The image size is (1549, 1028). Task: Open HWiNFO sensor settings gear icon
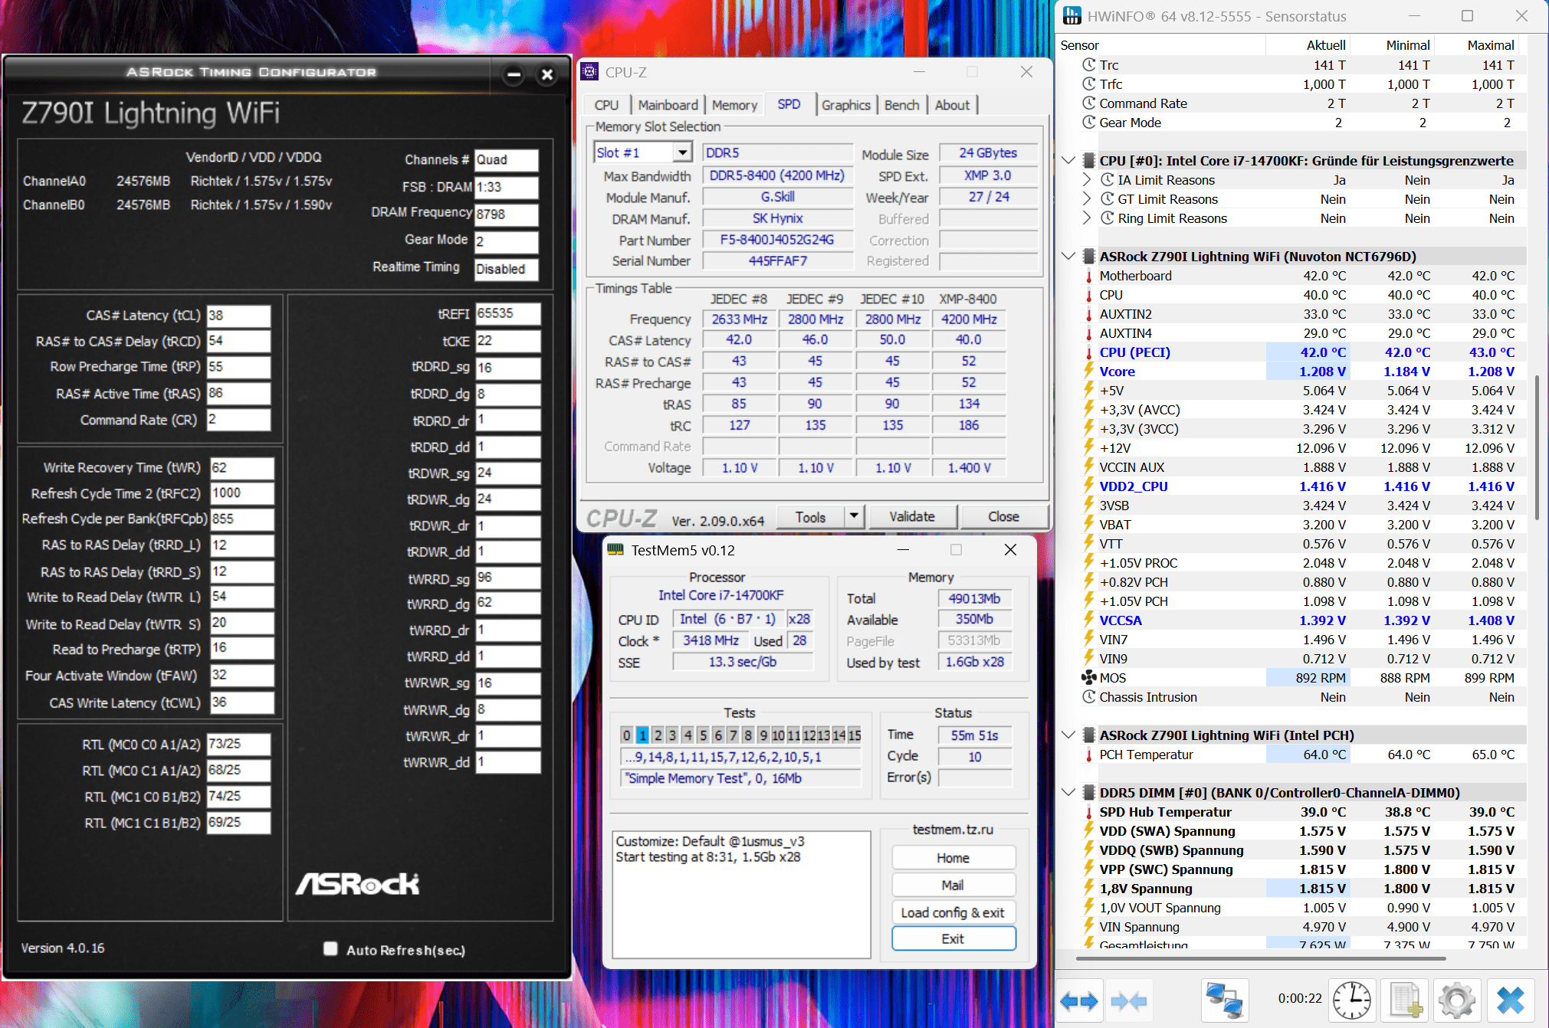pyautogui.click(x=1456, y=1000)
